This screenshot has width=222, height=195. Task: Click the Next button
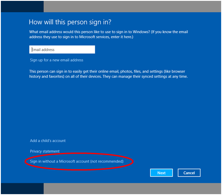(x=161, y=173)
